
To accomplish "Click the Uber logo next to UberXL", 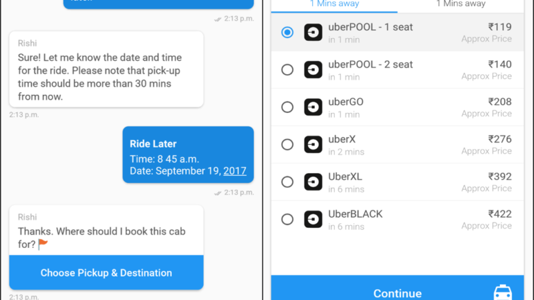I will click(313, 182).
